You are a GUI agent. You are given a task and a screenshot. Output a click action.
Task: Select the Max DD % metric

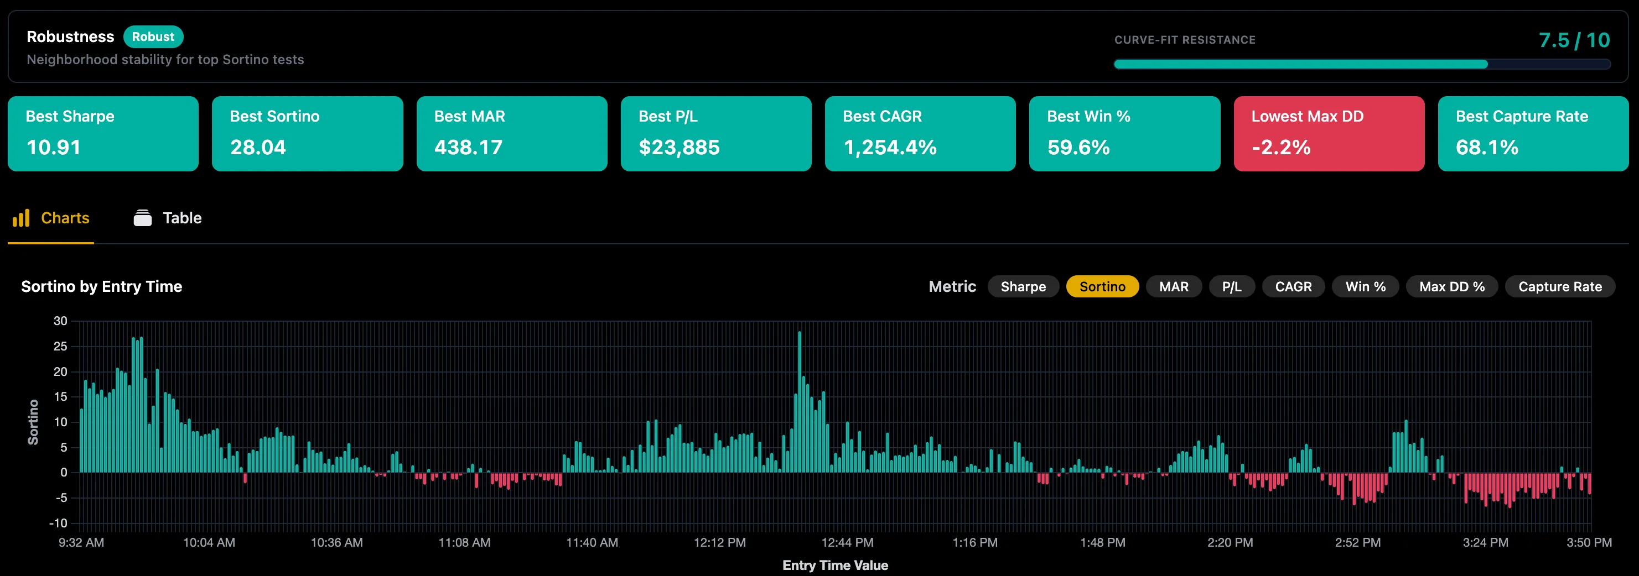[1452, 287]
